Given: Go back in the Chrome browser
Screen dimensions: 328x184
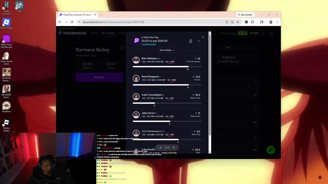Looking at the screenshot, I should tap(60, 22).
